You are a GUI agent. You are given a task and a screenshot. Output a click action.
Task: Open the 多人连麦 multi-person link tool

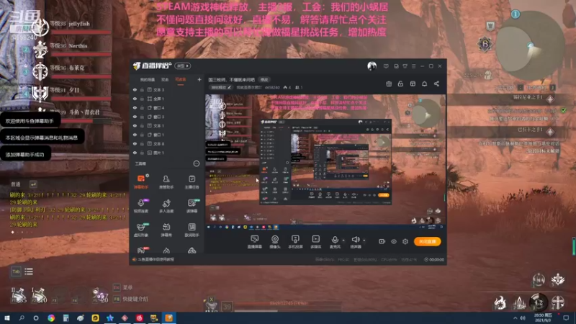pos(166,205)
